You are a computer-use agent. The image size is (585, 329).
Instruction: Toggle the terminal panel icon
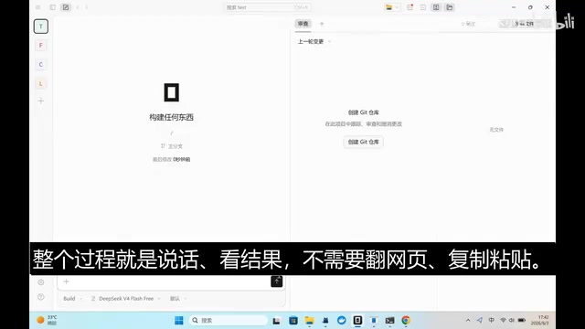422,7
